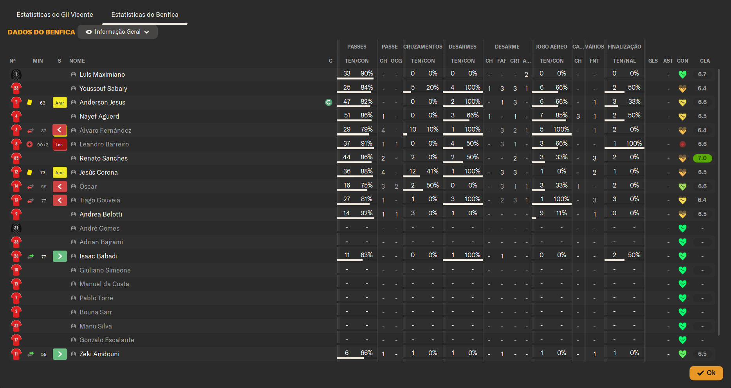
Task: Sort by the GLS goals column header
Action: tap(653, 61)
